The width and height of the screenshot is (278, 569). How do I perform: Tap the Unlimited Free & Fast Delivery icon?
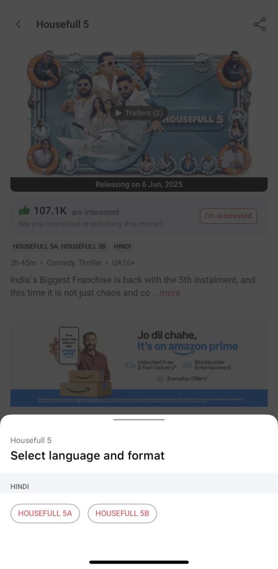pos(130,365)
